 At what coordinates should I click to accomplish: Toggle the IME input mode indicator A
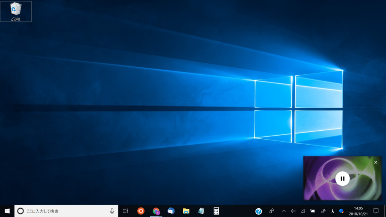(332, 211)
